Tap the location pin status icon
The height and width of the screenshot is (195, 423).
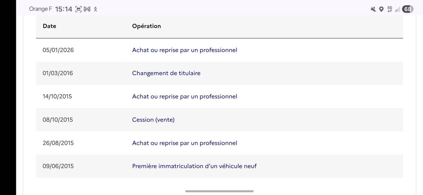(381, 10)
